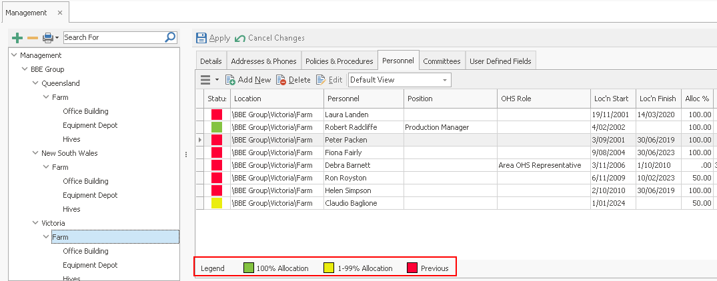Open the Default View combo box
Image resolution: width=717 pixels, height=281 pixels.
(400, 80)
